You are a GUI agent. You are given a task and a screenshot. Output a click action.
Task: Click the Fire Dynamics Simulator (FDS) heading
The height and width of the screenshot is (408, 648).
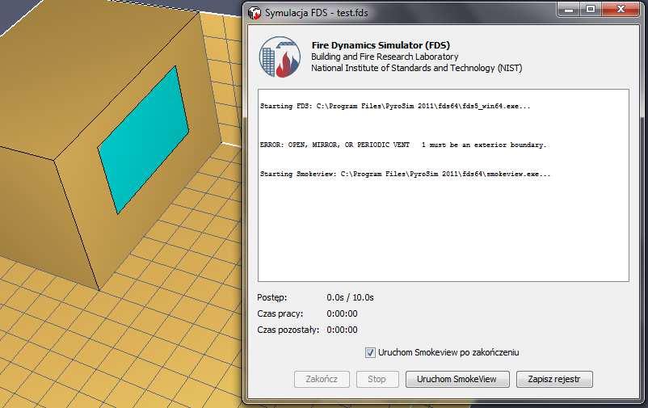(x=381, y=45)
